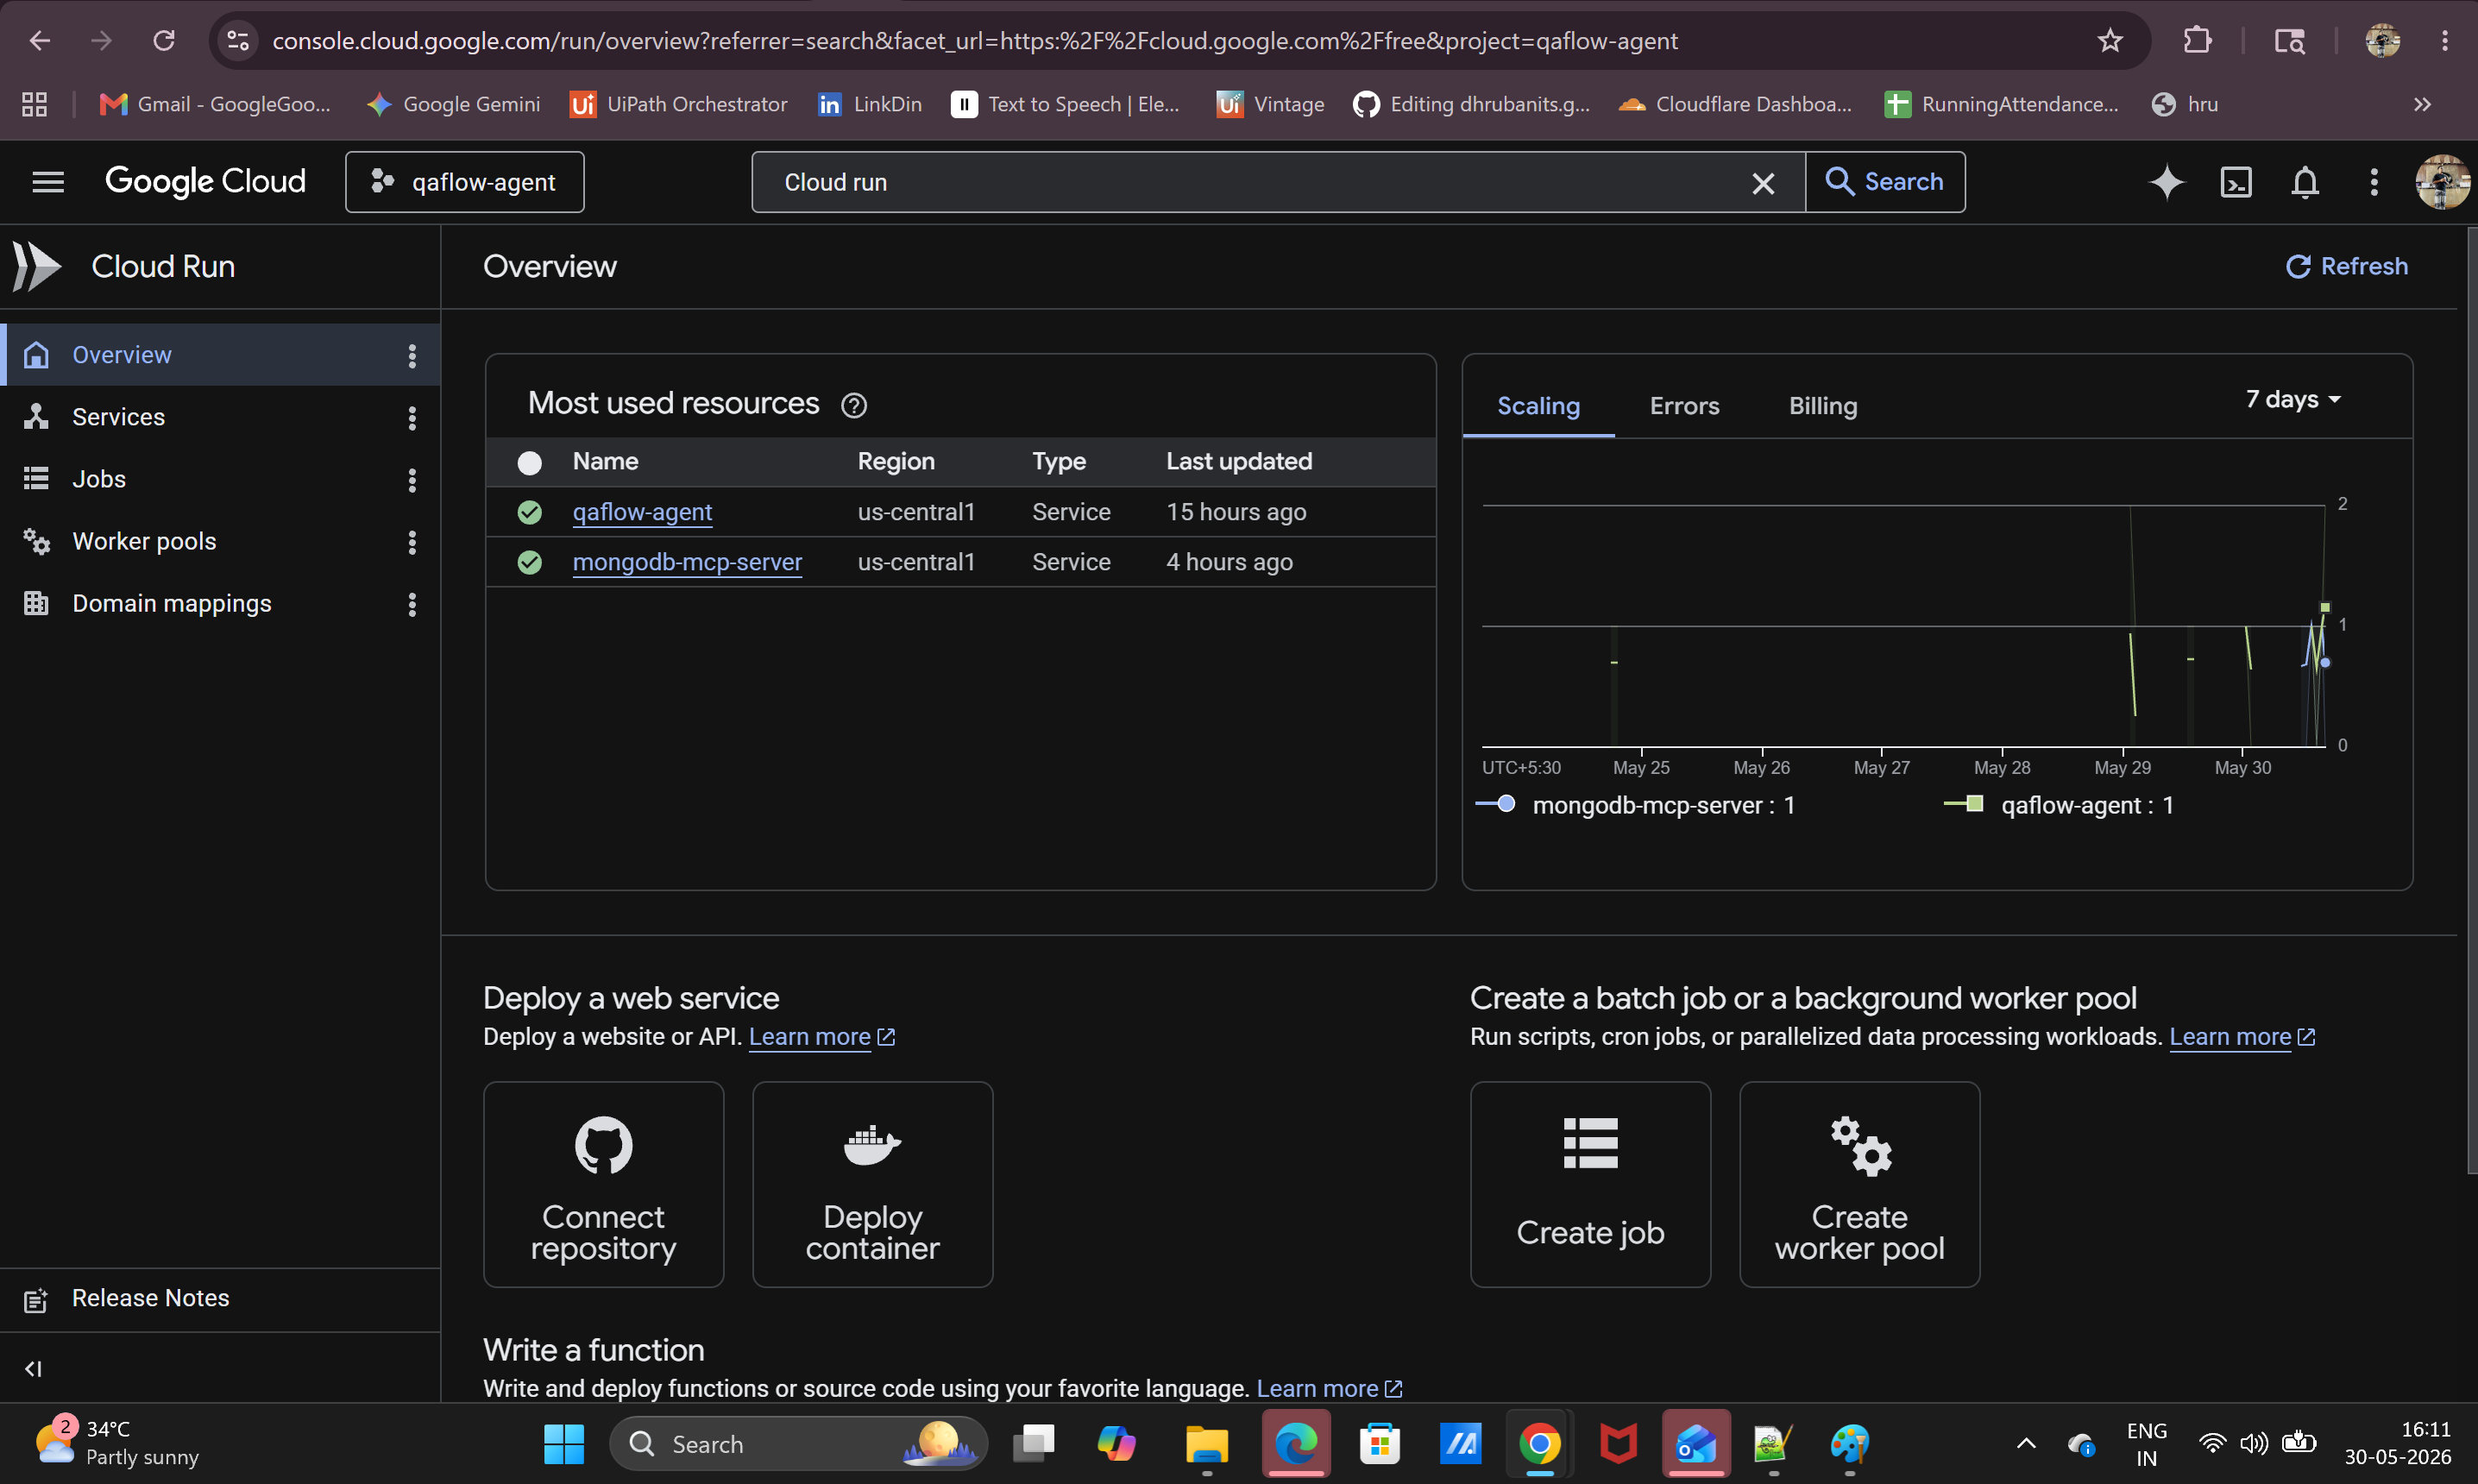This screenshot has height=1484, width=2478.
Task: Open the Google Gemini bookmark
Action: [x=454, y=104]
